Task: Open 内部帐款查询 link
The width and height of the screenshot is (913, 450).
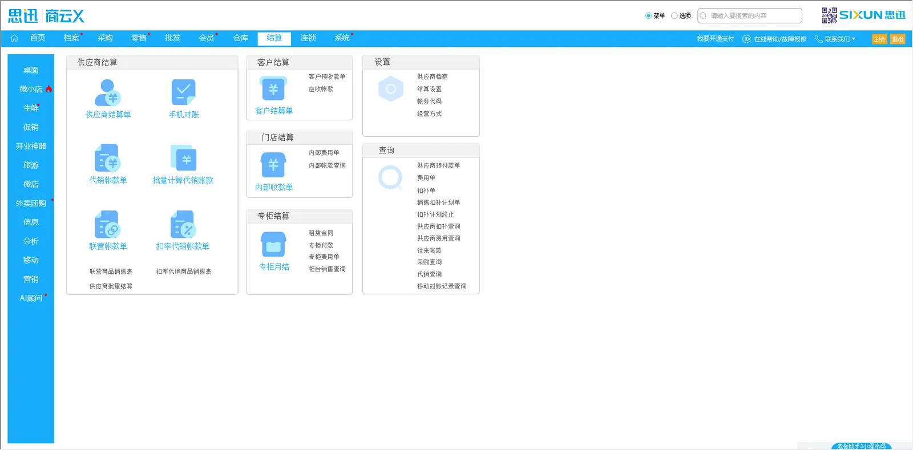Action: [x=327, y=165]
